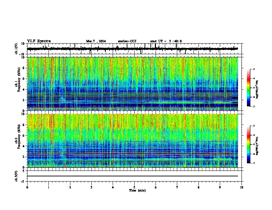This screenshot has width=272, height=210.
Task: Click the 6 kHz tick on ch.1 spectrogram
Action: point(24,79)
